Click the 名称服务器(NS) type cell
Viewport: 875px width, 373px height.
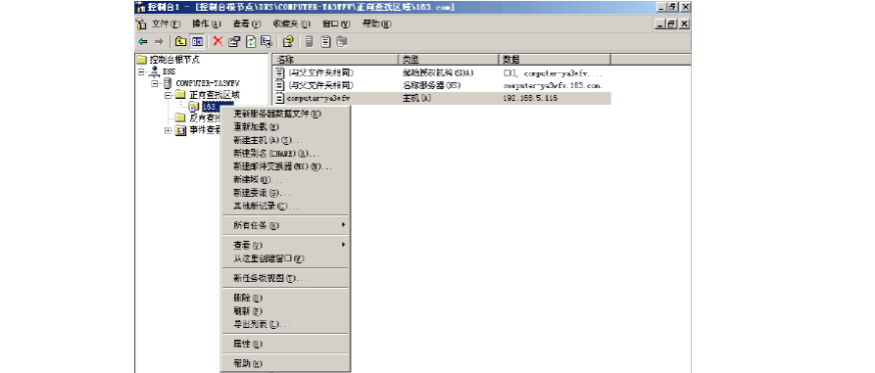coord(431,85)
